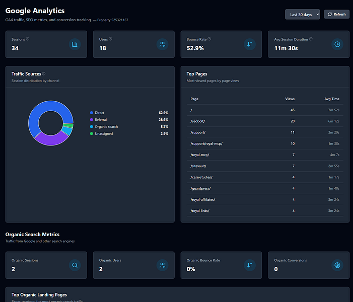Click the 62.9% Direct percentage value
The width and height of the screenshot is (353, 302).
point(163,113)
